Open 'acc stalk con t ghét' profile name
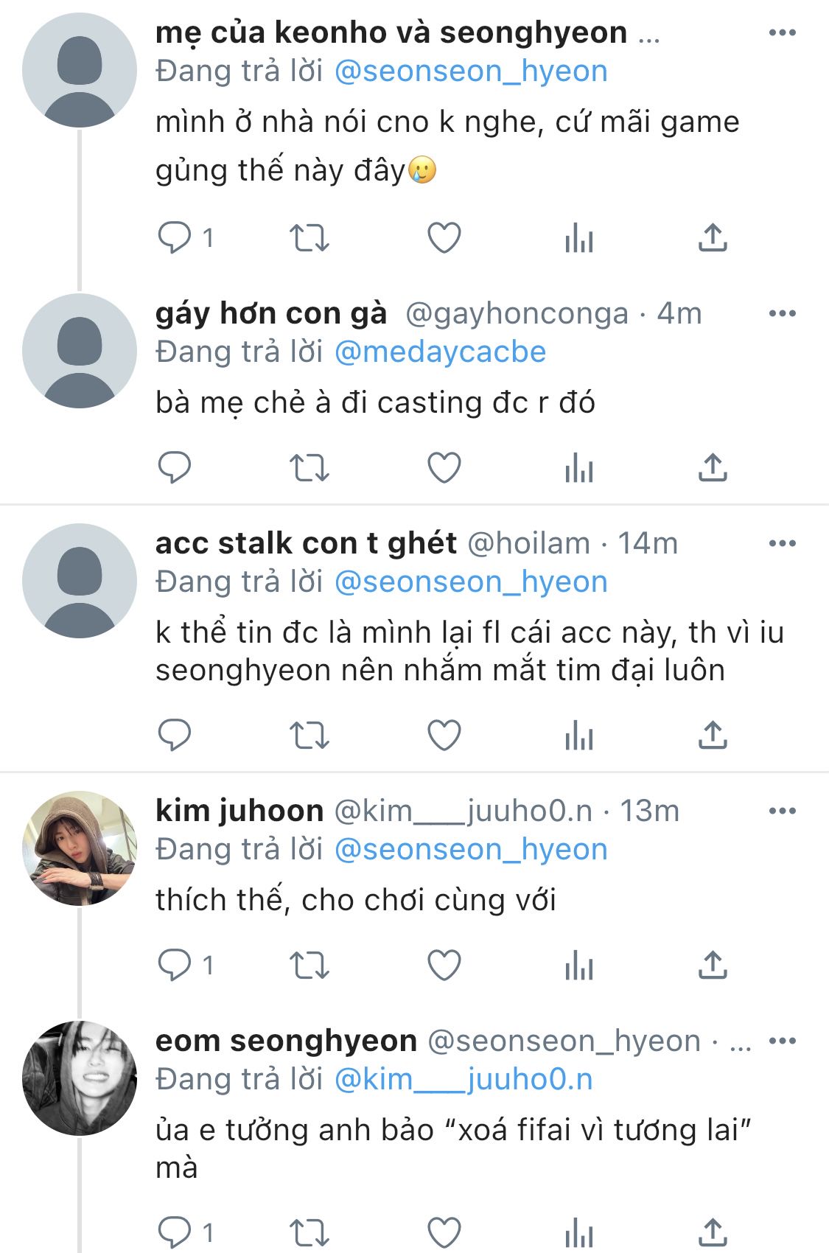This screenshot has width=829, height=1253. click(306, 544)
